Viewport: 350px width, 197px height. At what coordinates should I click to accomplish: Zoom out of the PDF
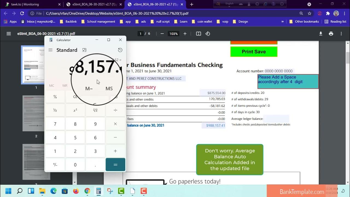[162, 34]
